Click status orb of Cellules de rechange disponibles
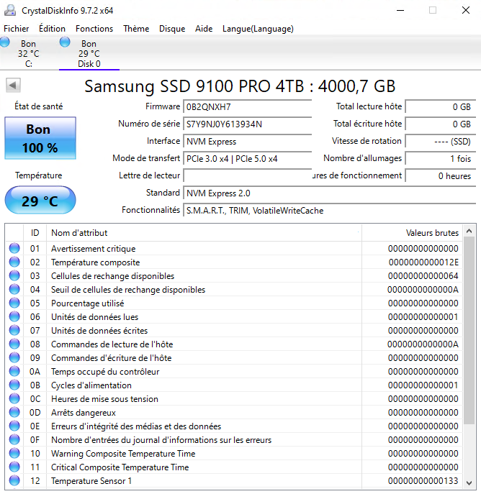The width and height of the screenshot is (481, 494). click(x=14, y=275)
